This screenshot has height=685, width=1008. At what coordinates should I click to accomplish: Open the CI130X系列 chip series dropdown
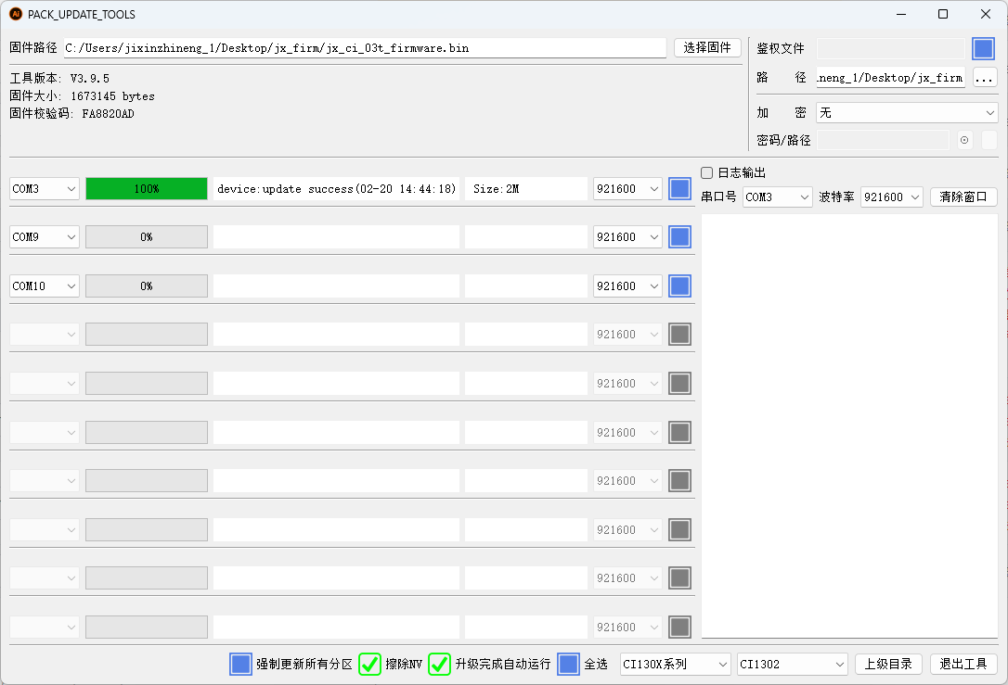[675, 664]
